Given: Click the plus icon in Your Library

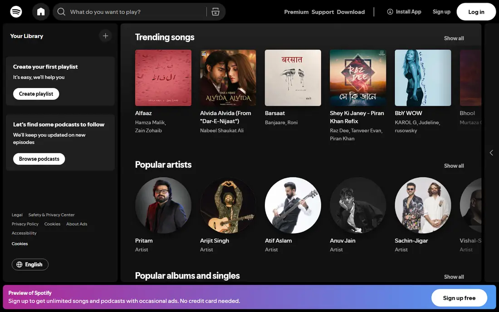Looking at the screenshot, I should point(105,36).
